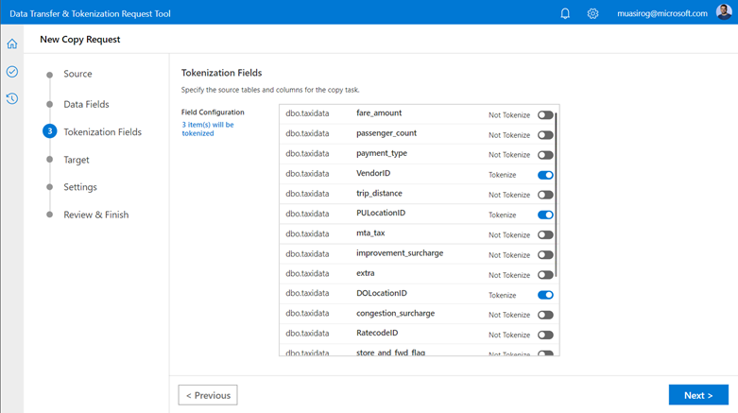Click the New Copy Request heading
Image resolution: width=738 pixels, height=413 pixels.
(x=80, y=40)
